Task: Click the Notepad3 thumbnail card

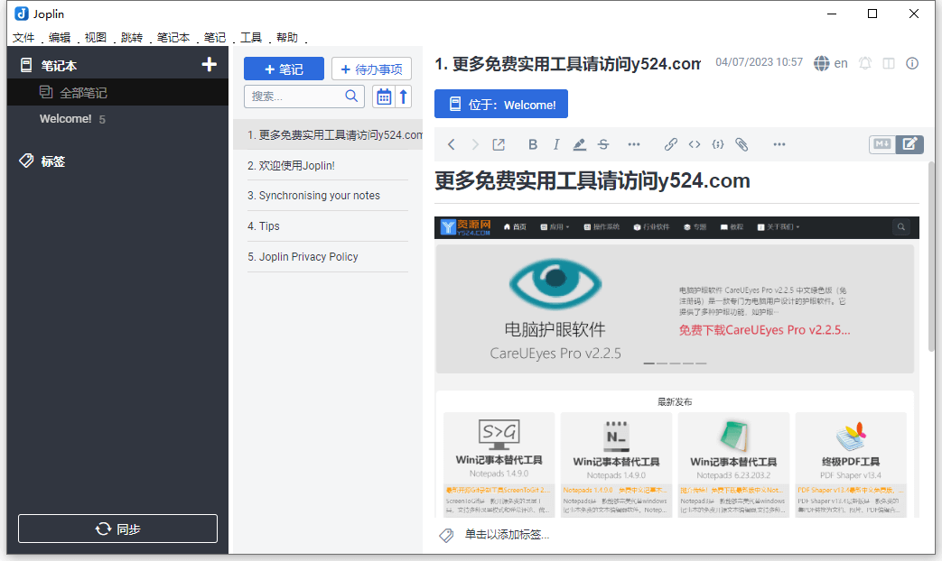Action: point(733,464)
